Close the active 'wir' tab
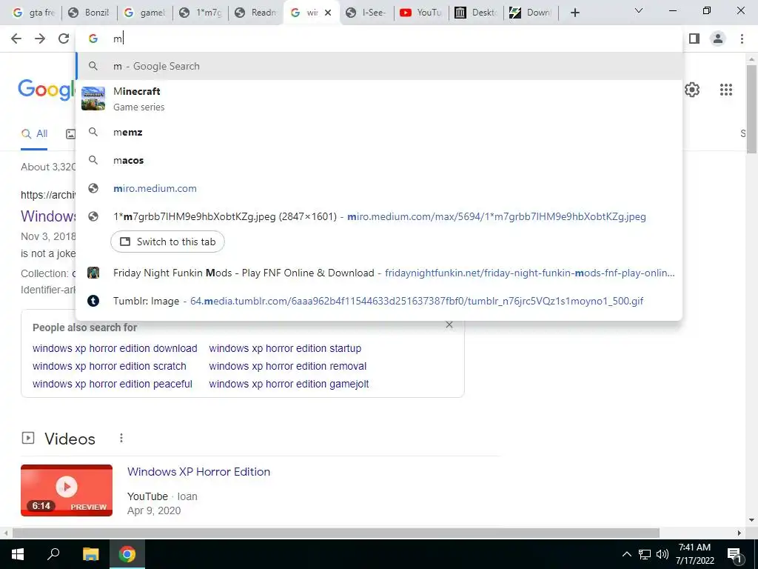The image size is (758, 569). (x=328, y=13)
